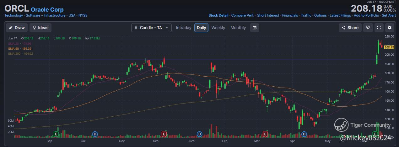Click the pencil icon on Draw
The image size is (399, 147).
(x=11, y=28)
